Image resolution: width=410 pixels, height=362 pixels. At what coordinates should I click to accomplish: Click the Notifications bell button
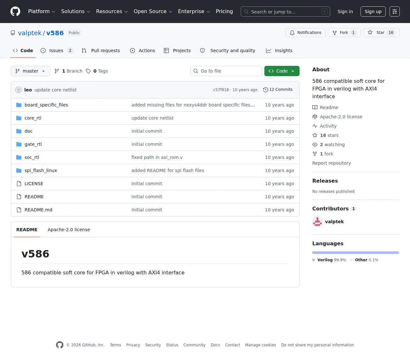[x=306, y=33]
